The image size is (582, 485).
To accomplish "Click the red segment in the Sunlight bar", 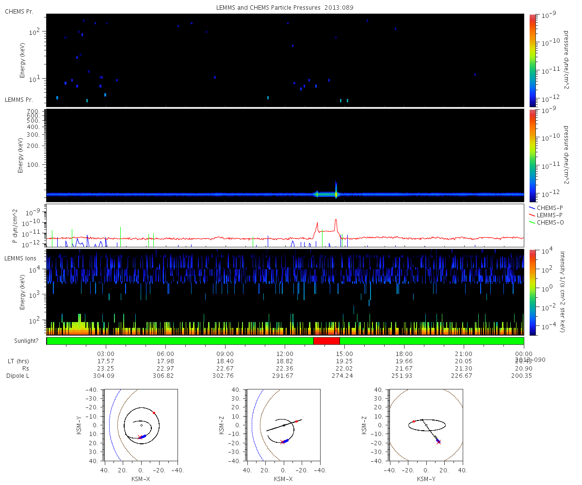I will click(x=326, y=341).
